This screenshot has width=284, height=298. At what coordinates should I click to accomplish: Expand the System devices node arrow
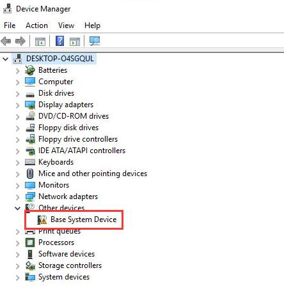pyautogui.click(x=18, y=278)
